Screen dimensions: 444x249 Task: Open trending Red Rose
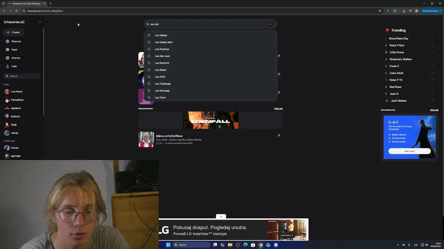coord(395,87)
